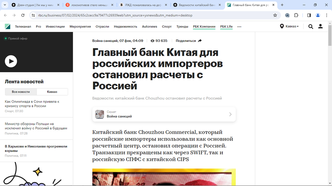
Task: Toggle the Chrome side panel icon
Action: [309, 15]
